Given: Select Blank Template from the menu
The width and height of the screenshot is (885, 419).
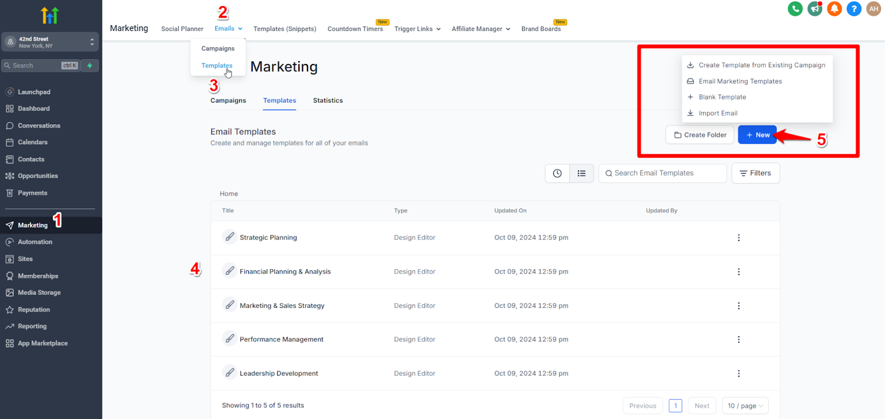Looking at the screenshot, I should pos(722,97).
